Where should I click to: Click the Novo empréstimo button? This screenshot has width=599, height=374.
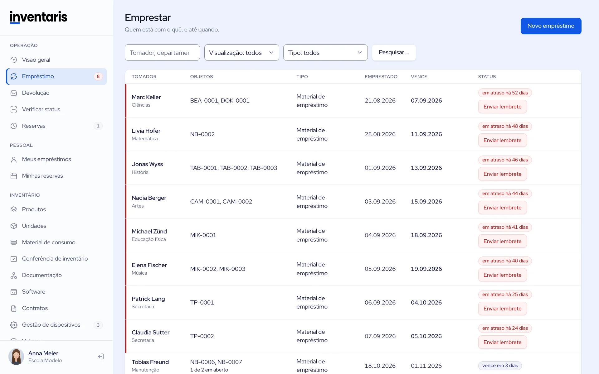(x=551, y=26)
